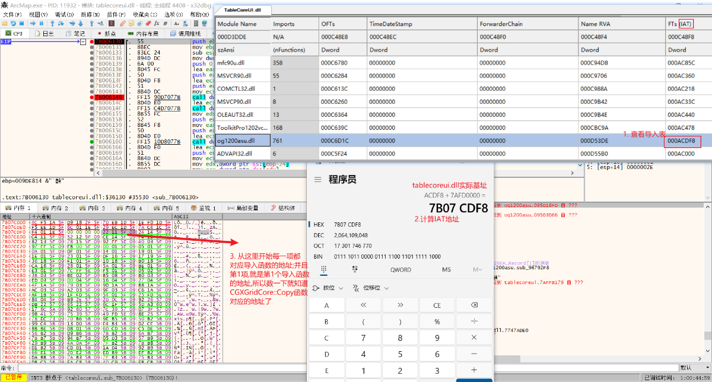Image resolution: width=712 pixels, height=382 pixels.
Task: Click the Execute Till Return icon
Action: point(91,24)
